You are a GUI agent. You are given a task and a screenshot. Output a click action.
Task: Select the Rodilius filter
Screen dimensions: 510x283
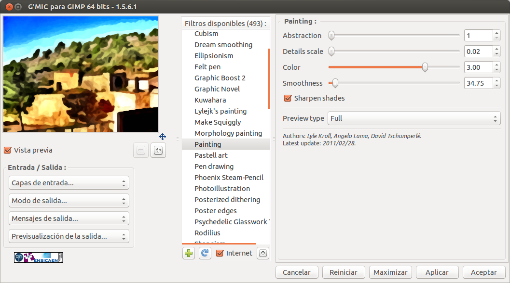[x=207, y=232]
